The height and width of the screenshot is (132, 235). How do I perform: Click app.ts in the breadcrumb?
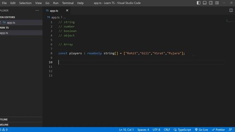[55, 17]
